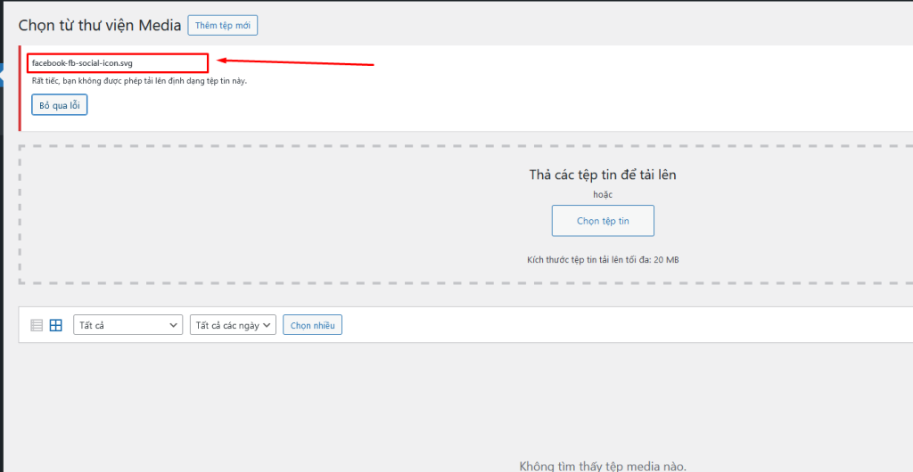The image size is (913, 472).
Task: Enable bulk select via "Chọn nhiều"
Action: (312, 325)
